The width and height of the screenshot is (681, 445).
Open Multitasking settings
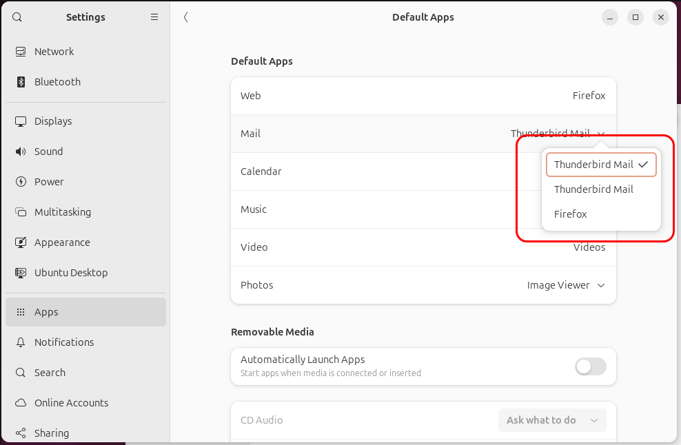click(85, 212)
